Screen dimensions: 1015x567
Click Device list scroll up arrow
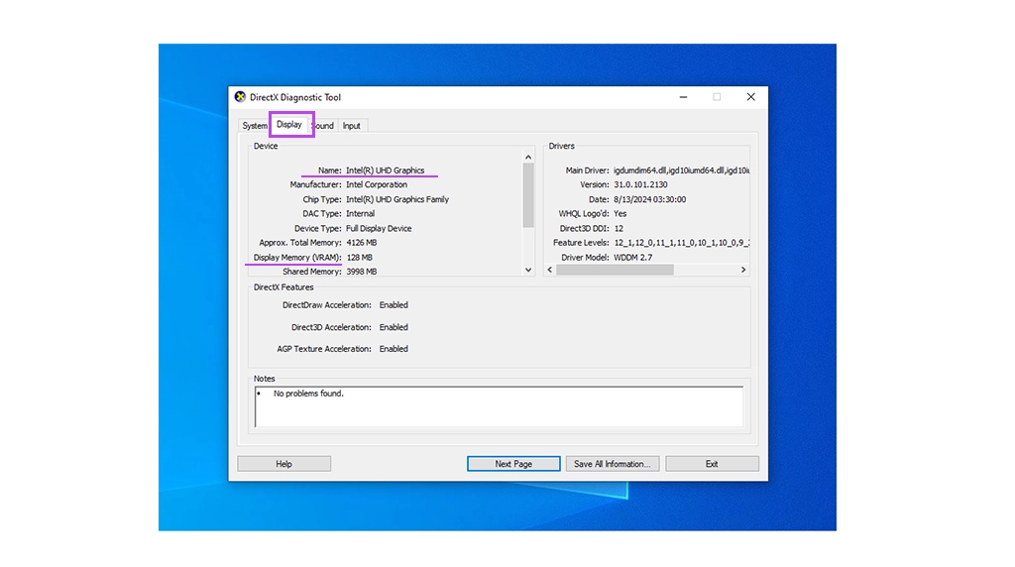point(528,158)
